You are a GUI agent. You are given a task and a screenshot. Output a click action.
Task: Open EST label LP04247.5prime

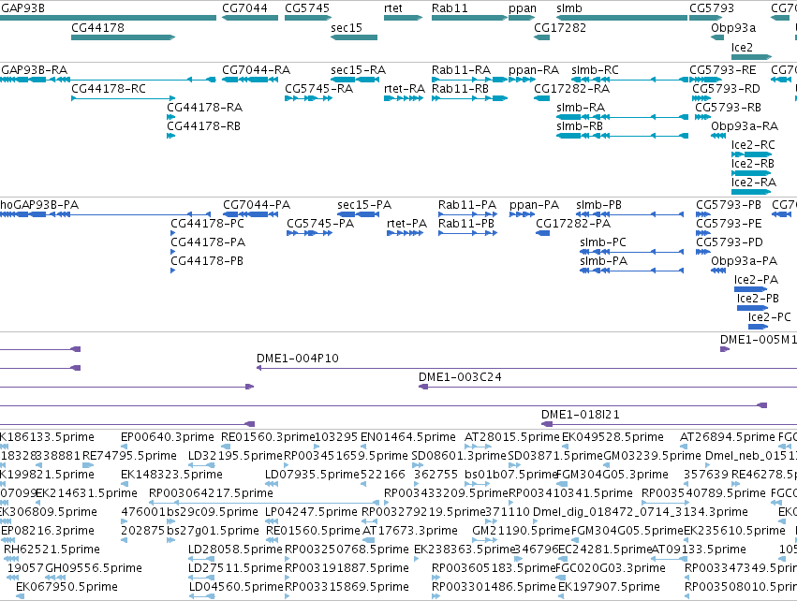point(311,511)
